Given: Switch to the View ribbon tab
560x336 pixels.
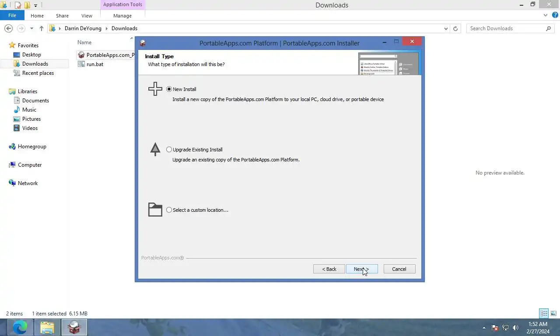Looking at the screenshot, I should (x=87, y=16).
